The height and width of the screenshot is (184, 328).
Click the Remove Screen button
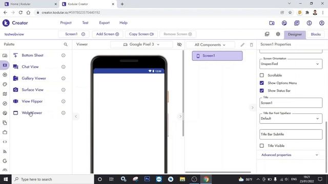pos(178,34)
